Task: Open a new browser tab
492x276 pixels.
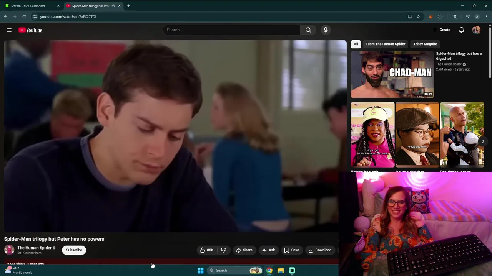Action: point(128,6)
